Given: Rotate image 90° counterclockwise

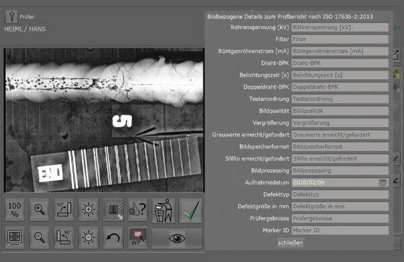Looking at the screenshot, I should tap(64, 237).
